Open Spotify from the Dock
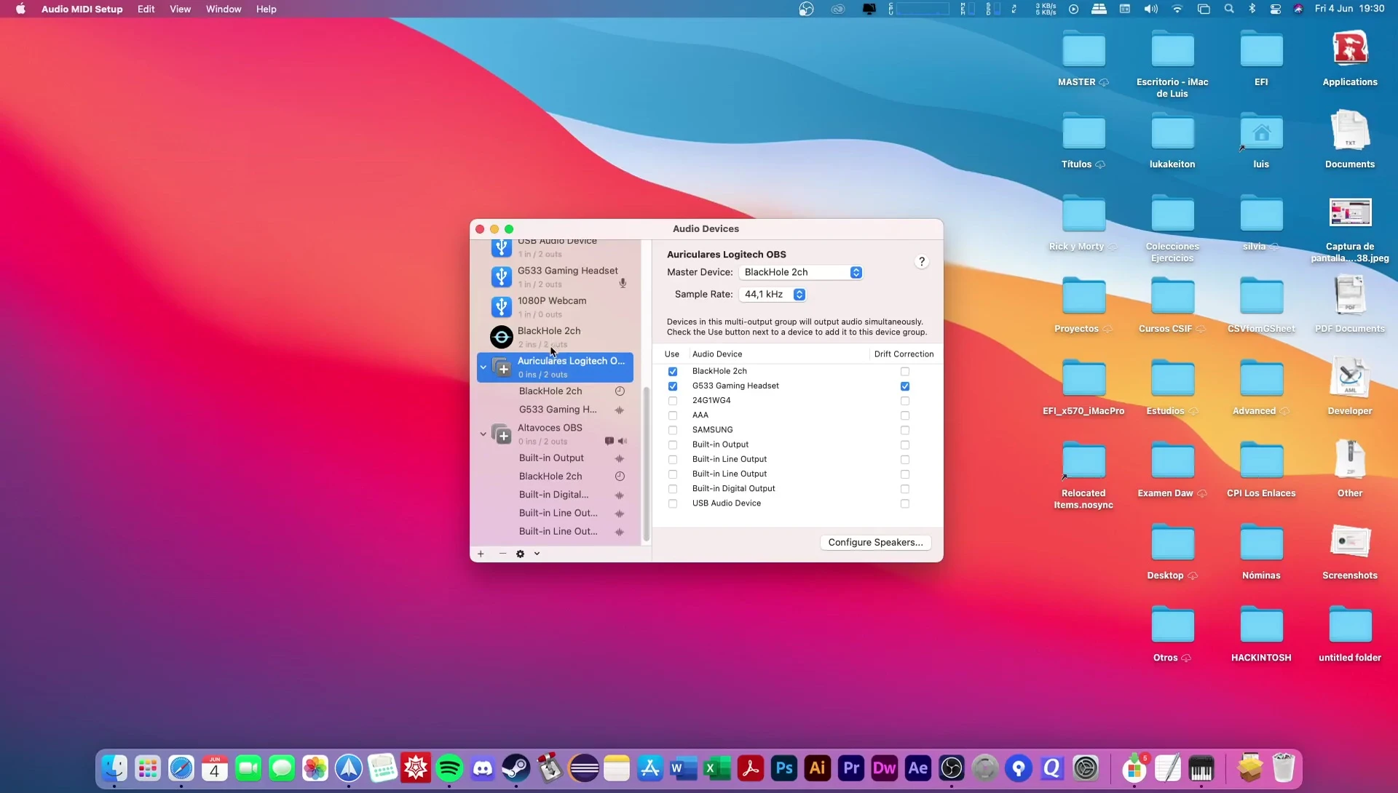Viewport: 1398px width, 793px height. tap(449, 768)
